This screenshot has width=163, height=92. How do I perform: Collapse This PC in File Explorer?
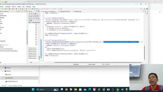tap(3, 71)
